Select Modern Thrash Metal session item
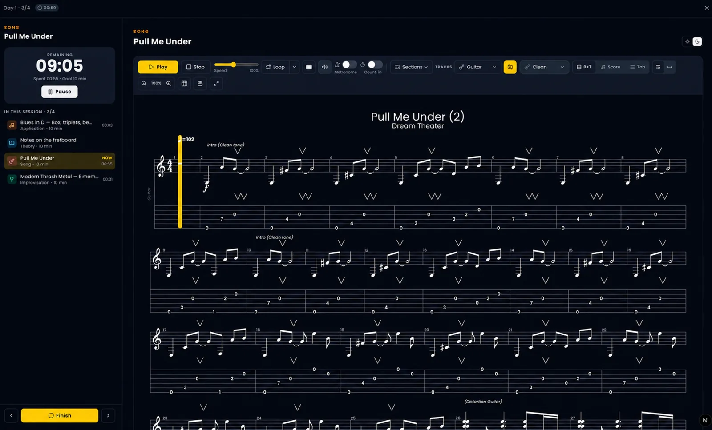This screenshot has height=430, width=712. click(x=60, y=179)
